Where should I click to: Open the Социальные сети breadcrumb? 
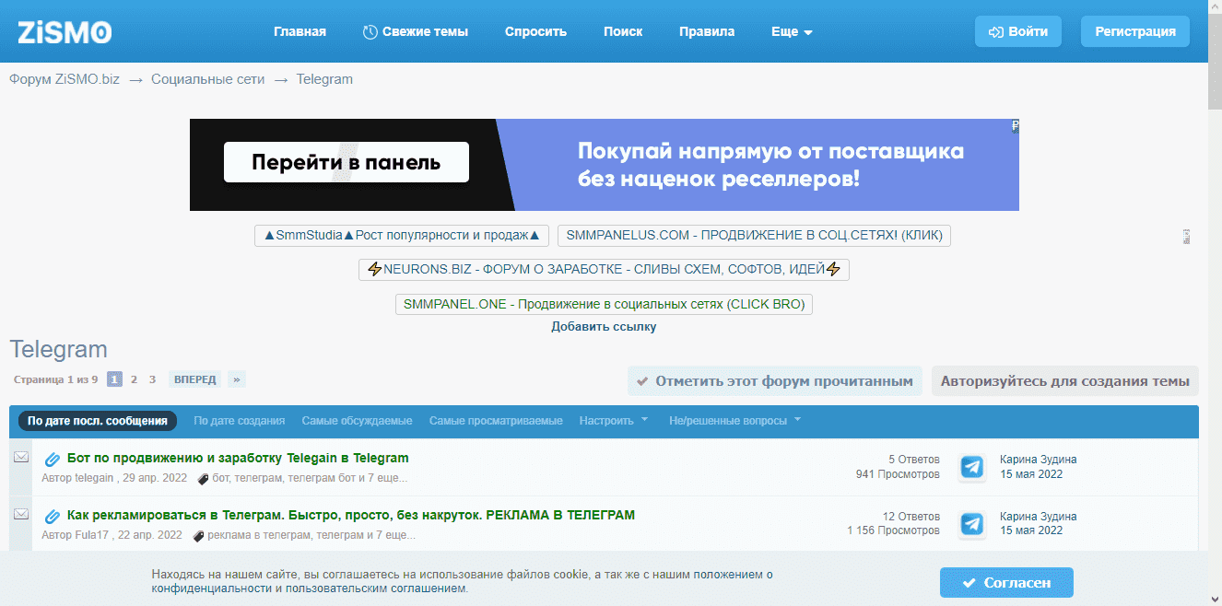(208, 79)
